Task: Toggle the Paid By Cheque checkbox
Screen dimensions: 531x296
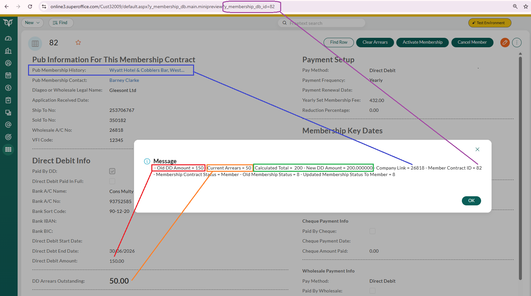Action: (372, 231)
